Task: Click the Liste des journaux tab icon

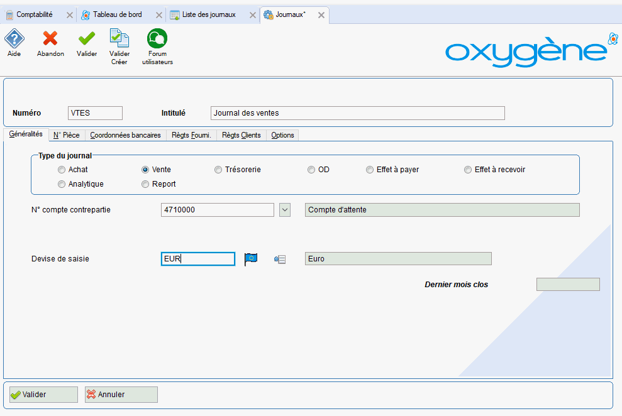Action: click(175, 15)
